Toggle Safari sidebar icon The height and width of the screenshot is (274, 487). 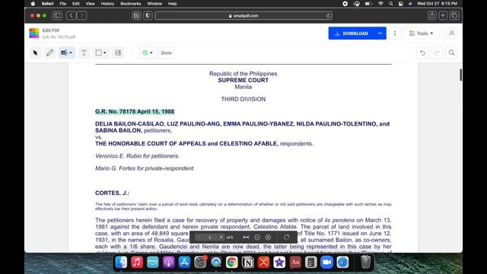click(57, 15)
